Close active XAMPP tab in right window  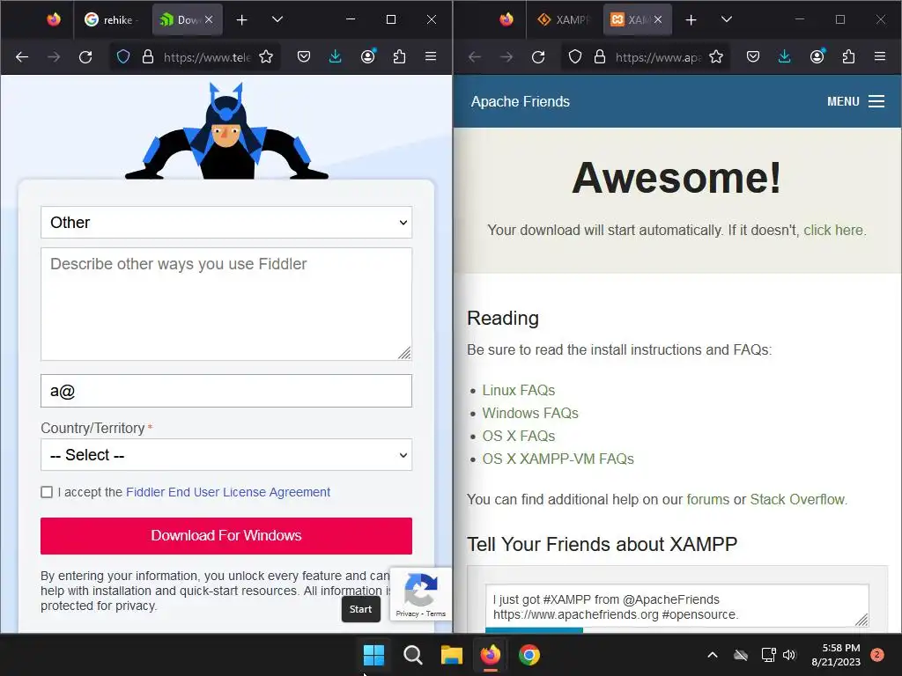pos(658,19)
